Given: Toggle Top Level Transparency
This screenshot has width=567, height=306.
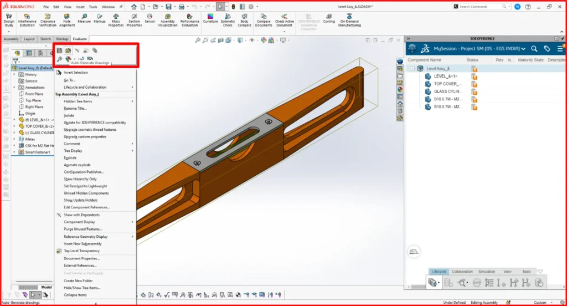Looking at the screenshot, I should click(x=81, y=251).
